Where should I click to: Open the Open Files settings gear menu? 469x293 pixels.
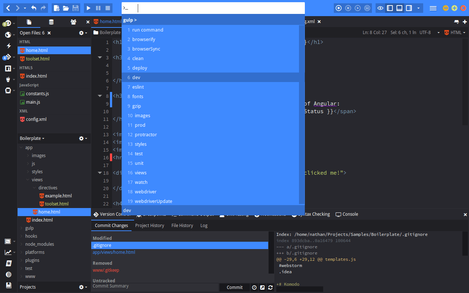[x=83, y=33]
